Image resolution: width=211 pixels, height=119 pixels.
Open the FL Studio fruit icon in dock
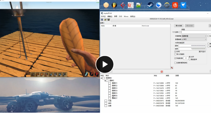114,5
